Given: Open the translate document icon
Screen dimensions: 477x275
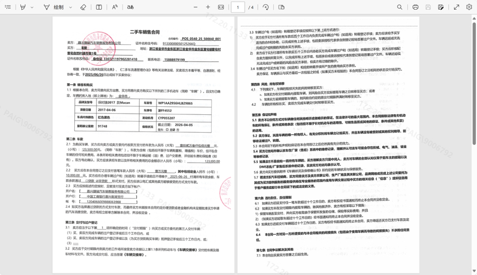Looking at the screenshot, I should (x=131, y=7).
